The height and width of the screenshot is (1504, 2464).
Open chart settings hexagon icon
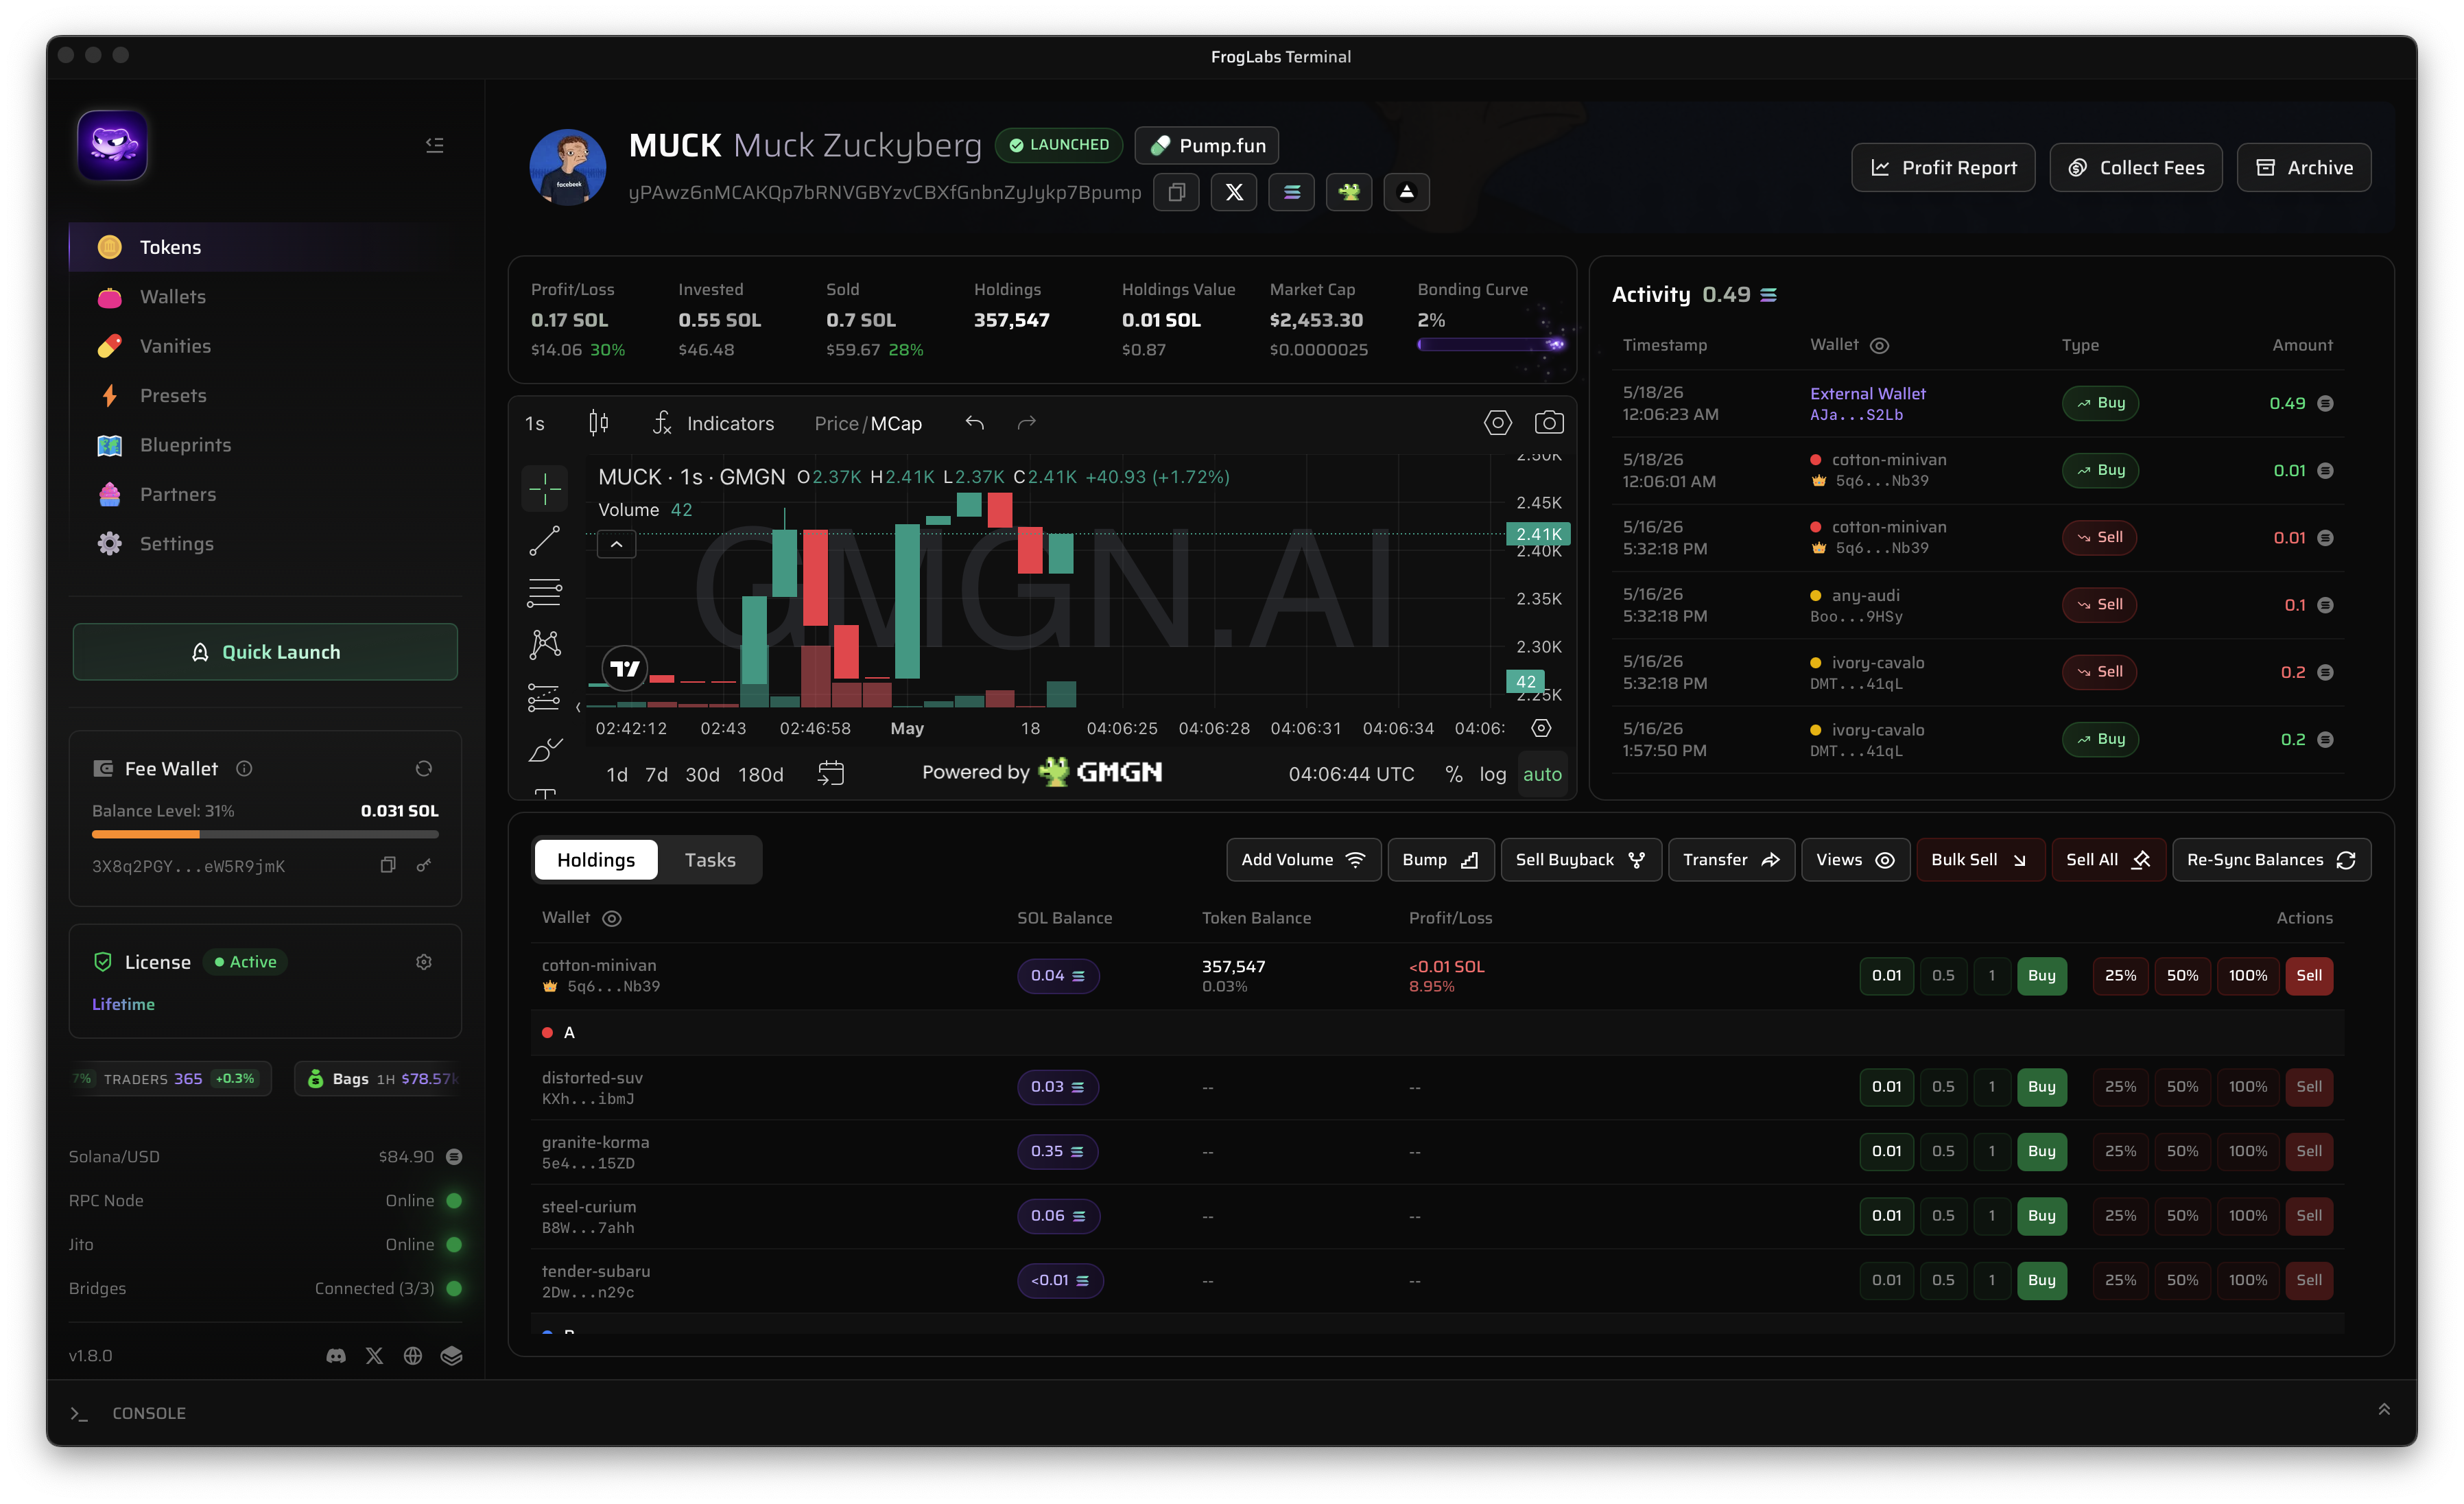[1497, 423]
